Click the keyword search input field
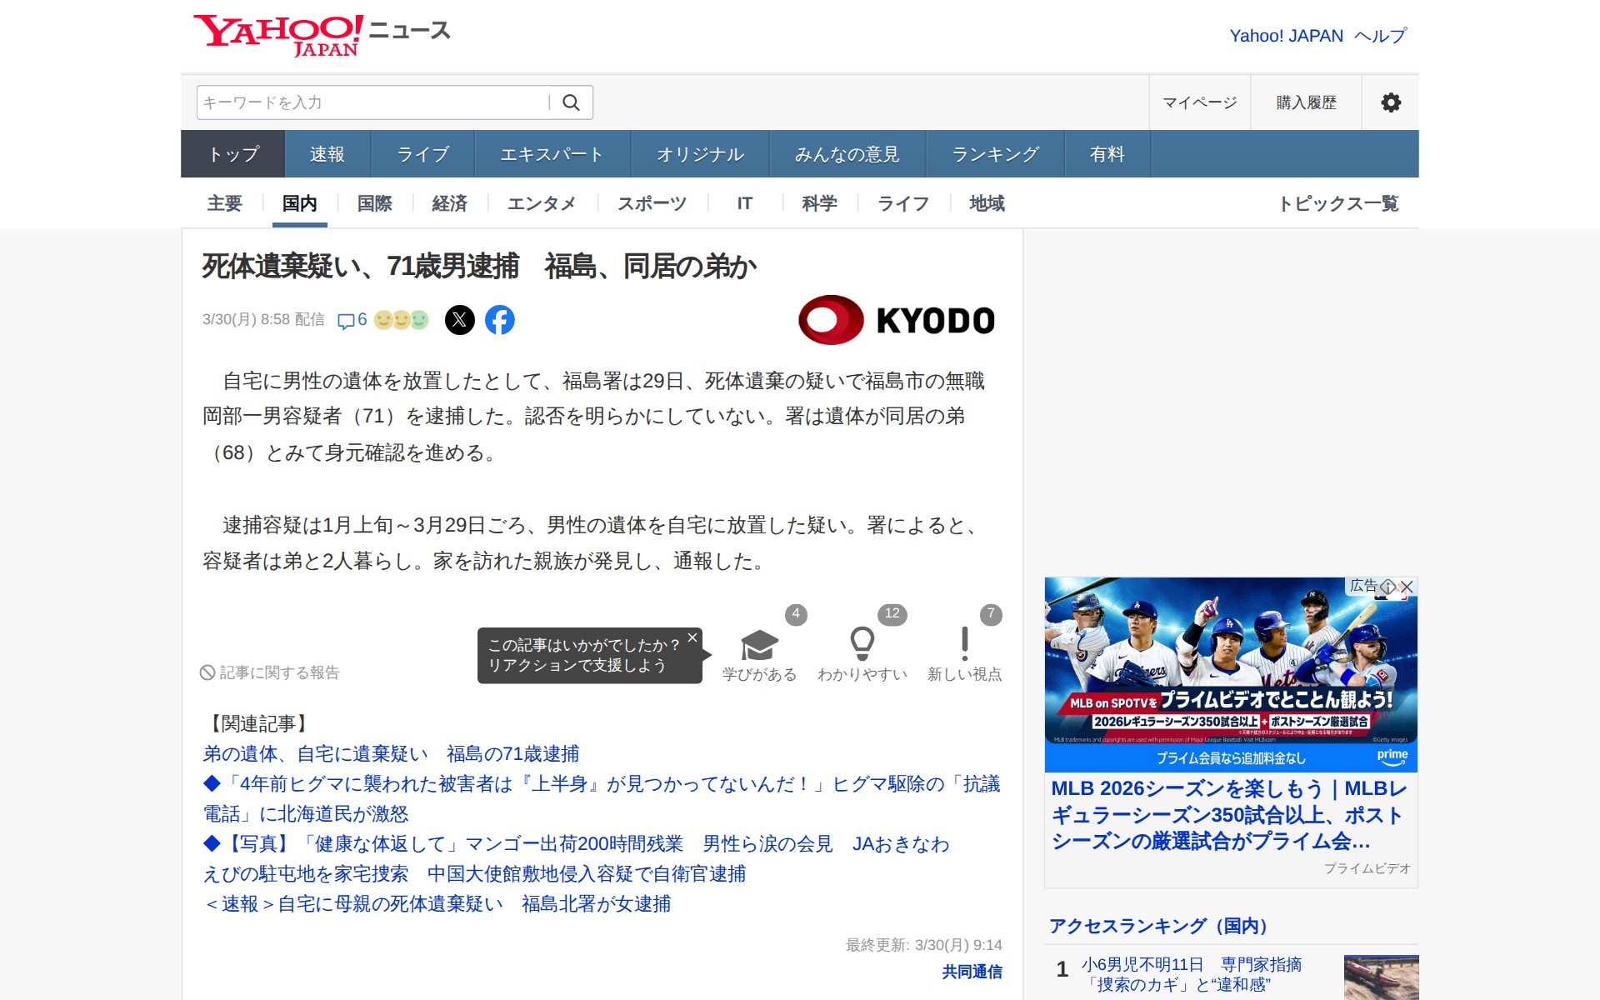Screen dimensions: 1600x1000 tap(372, 102)
